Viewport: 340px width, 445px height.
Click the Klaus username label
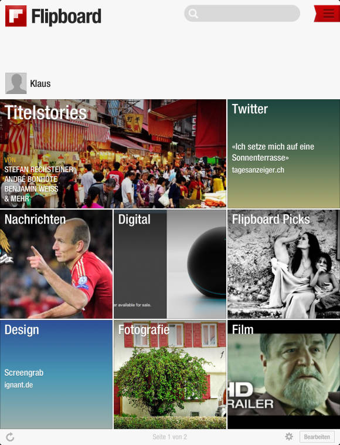[x=40, y=84]
